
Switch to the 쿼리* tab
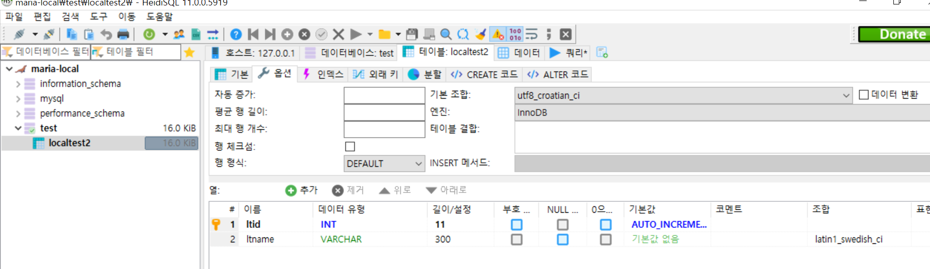point(569,53)
